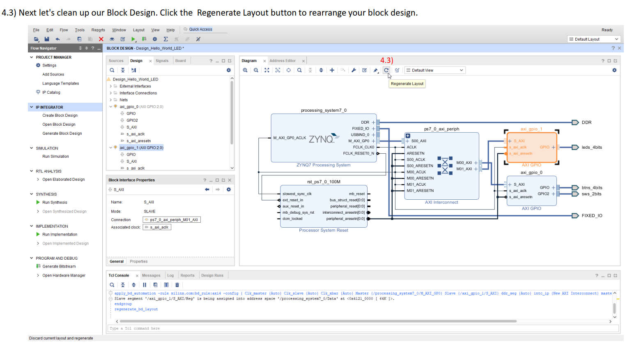Viewport: 632px width, 346px height.
Task: Click the Add IP plus icon in diagram toolbar
Action: point(332,70)
